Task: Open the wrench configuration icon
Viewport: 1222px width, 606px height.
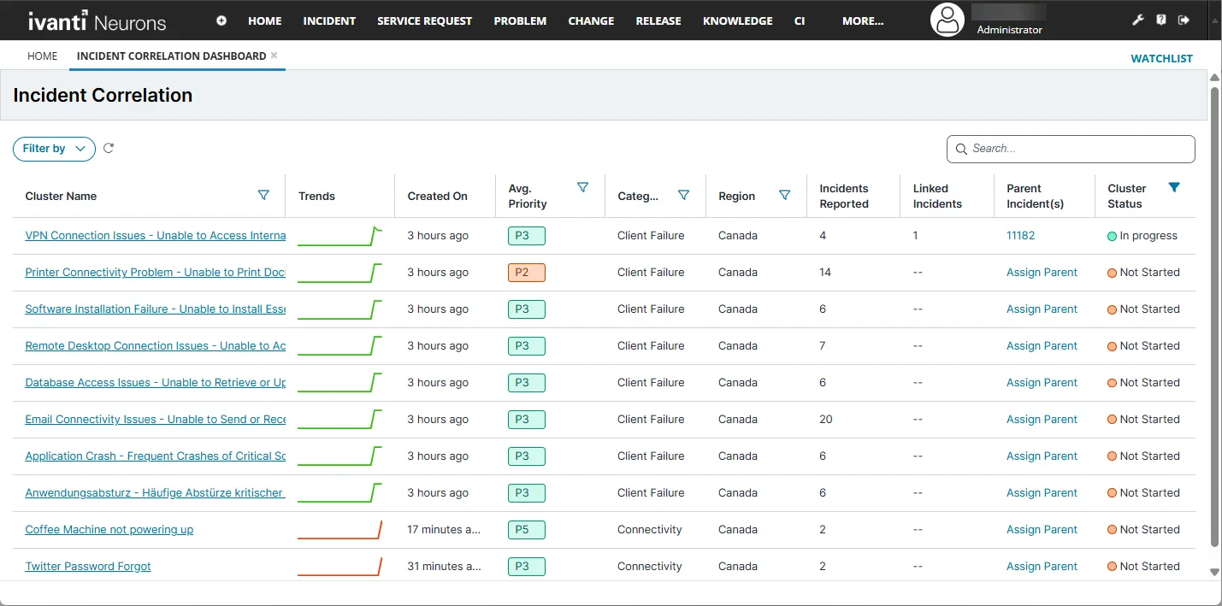Action: pos(1138,21)
